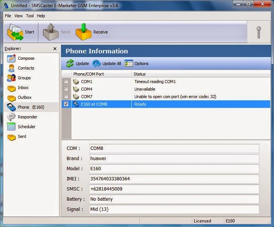Click the Start button label
The image size is (274, 227).
coord(29,32)
